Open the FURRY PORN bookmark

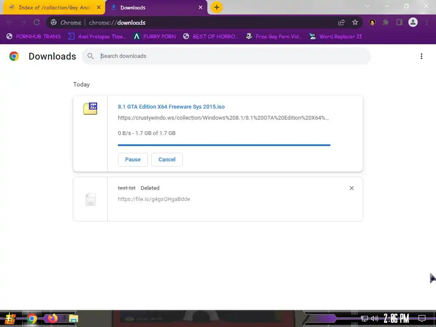point(155,37)
